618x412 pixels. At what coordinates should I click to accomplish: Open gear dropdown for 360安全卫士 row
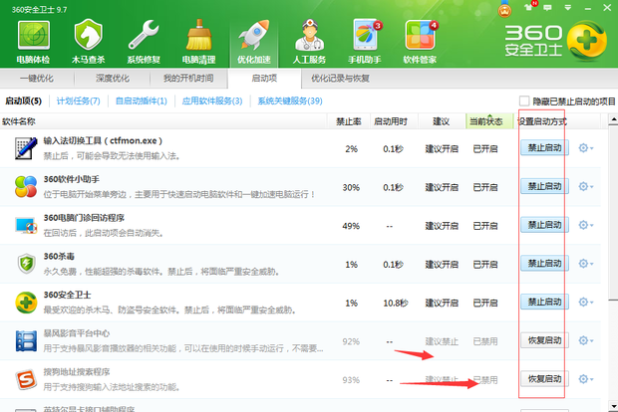pos(586,303)
